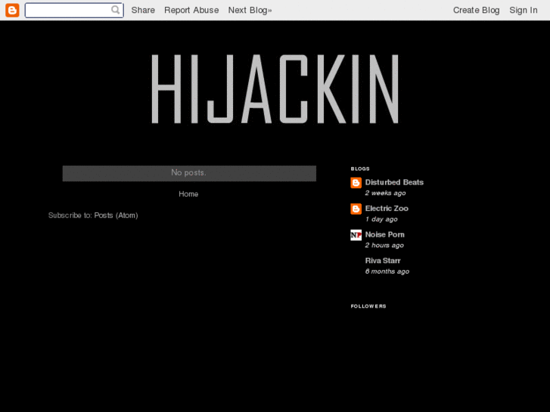The width and height of the screenshot is (550, 412).
Task: Click the orange Blogger logo icon
Action: pos(12,10)
